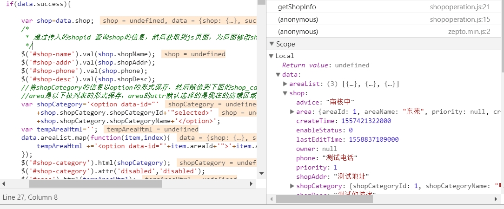504x209 pixels.
Task: Click owner null property
Action: [x=317, y=149]
